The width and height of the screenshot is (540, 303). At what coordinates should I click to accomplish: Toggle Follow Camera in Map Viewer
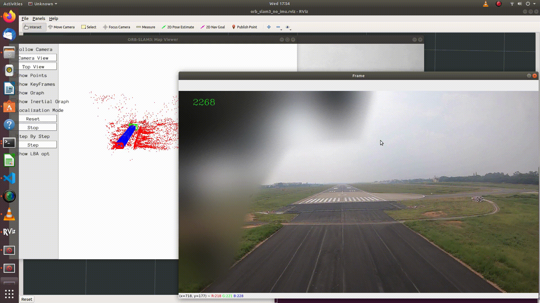click(34, 49)
